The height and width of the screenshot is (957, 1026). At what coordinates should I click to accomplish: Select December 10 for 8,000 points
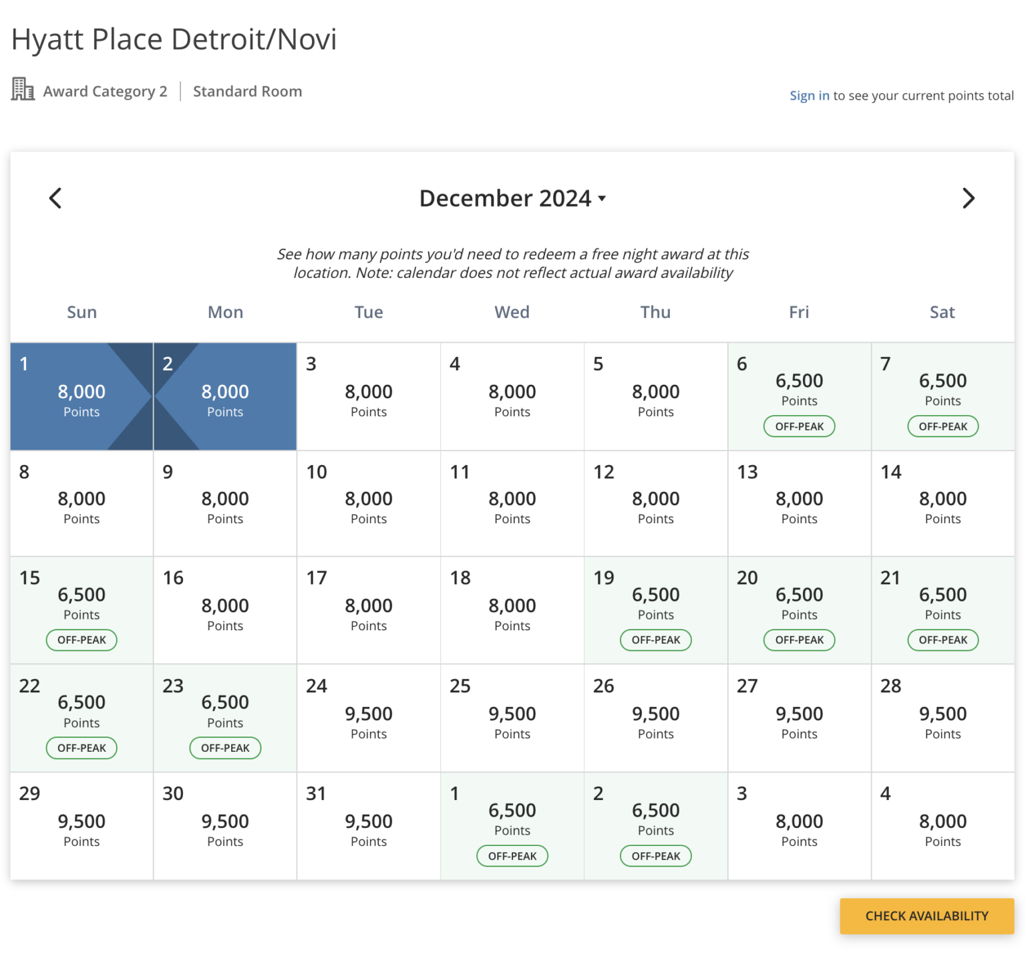tap(369, 504)
